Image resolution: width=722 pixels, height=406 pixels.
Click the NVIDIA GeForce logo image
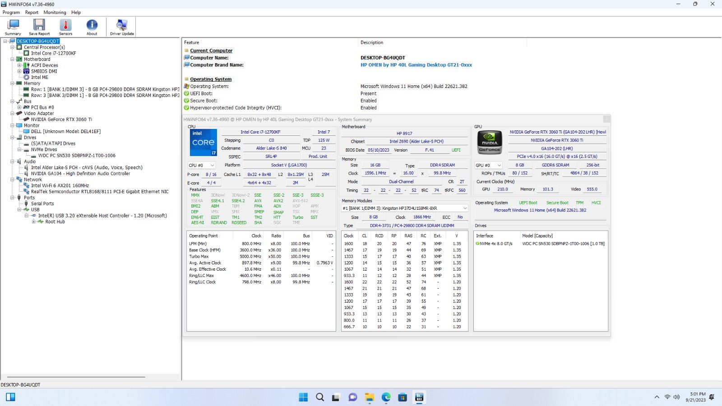(x=490, y=143)
